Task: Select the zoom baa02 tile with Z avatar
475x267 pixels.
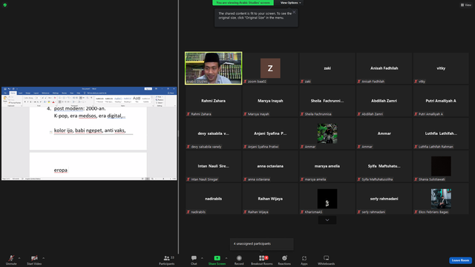Action: point(270,68)
